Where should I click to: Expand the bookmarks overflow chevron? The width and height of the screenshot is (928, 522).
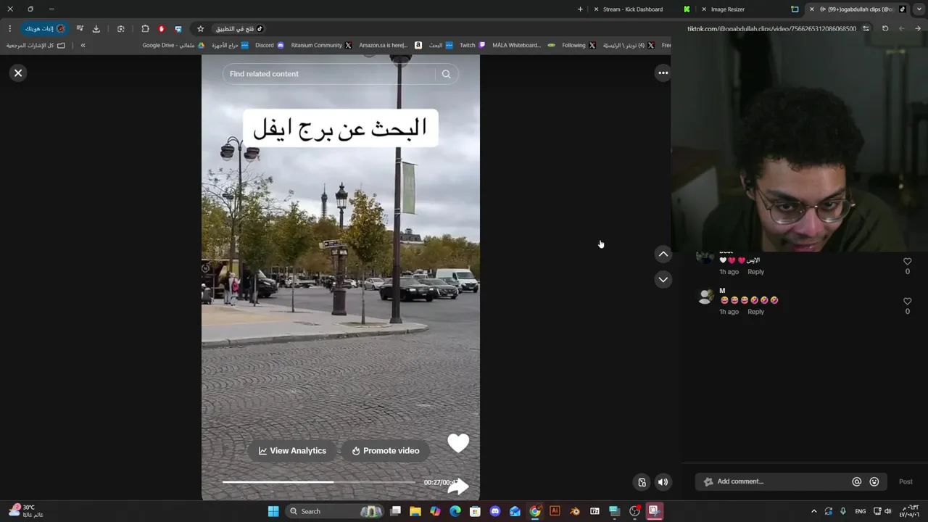(83, 45)
